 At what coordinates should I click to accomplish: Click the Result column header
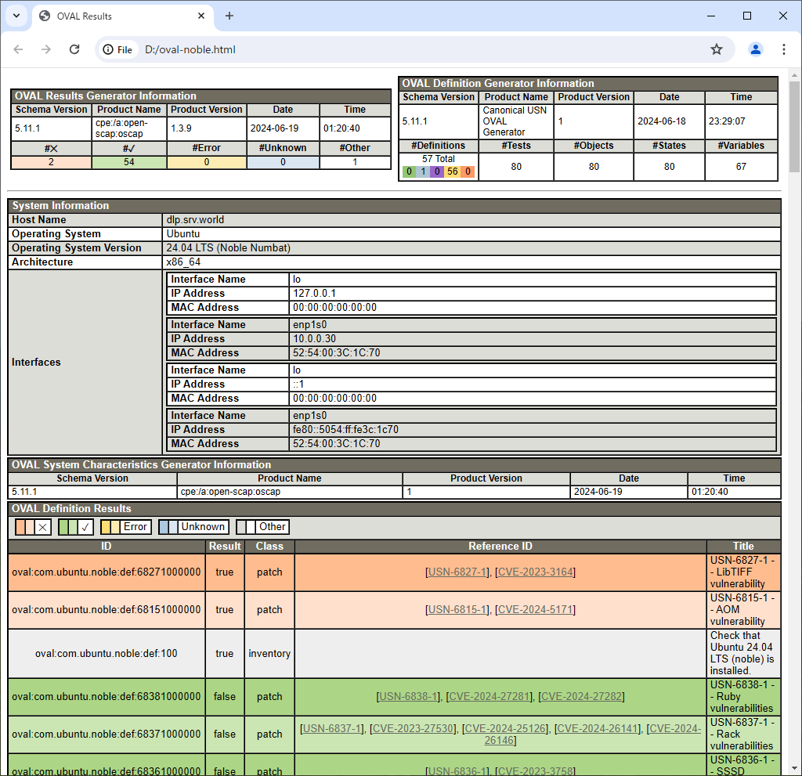(x=225, y=547)
